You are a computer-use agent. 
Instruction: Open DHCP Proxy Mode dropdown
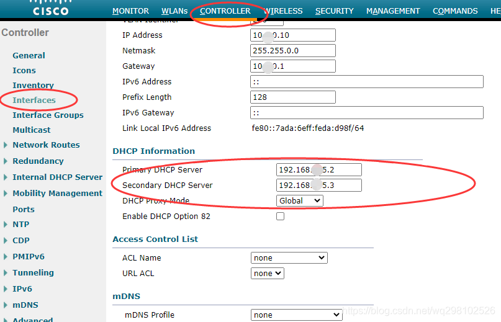coord(300,201)
